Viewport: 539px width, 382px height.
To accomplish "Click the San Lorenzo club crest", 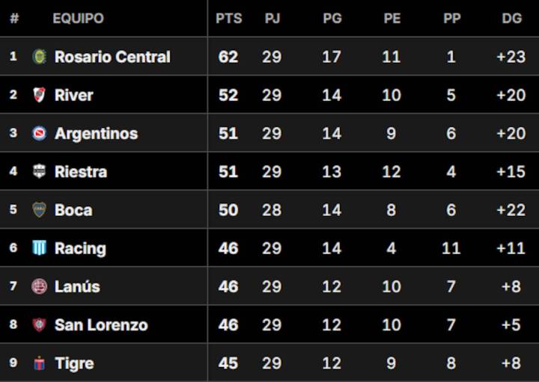I will pyautogui.click(x=39, y=325).
